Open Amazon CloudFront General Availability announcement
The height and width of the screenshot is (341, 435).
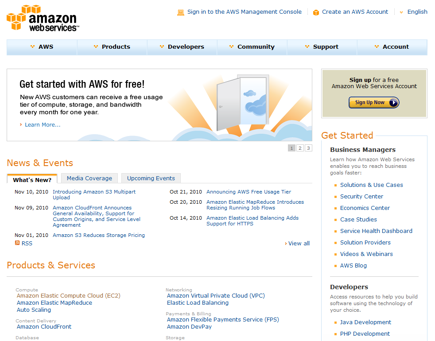pos(97,216)
